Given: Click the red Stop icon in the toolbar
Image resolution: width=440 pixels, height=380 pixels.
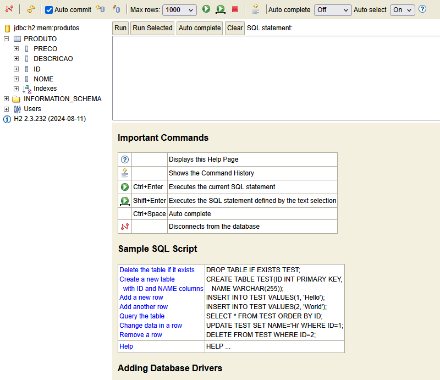Looking at the screenshot, I should (x=235, y=9).
